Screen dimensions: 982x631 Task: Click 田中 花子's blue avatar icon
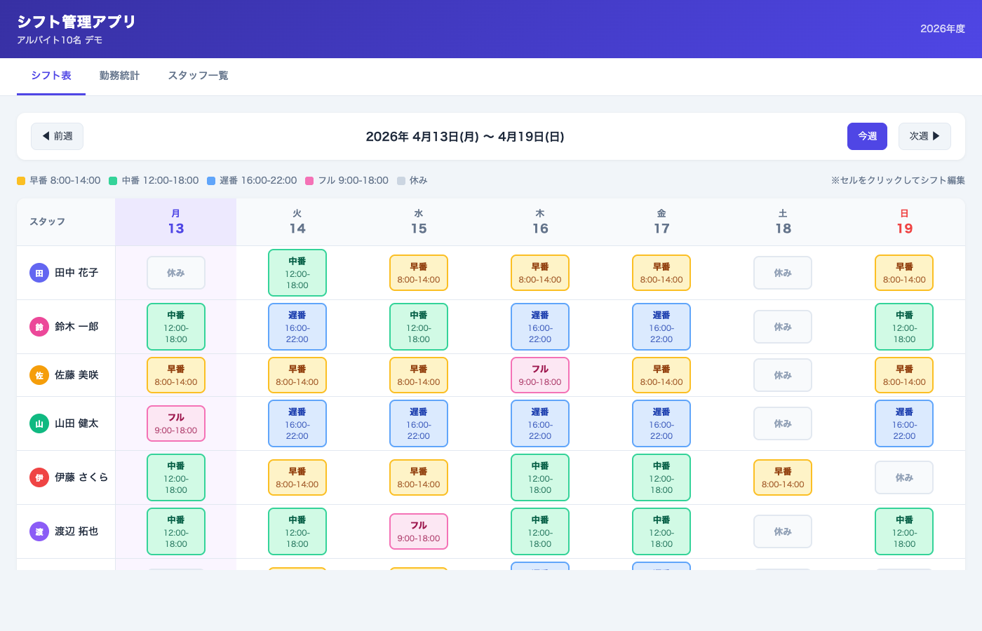[39, 273]
